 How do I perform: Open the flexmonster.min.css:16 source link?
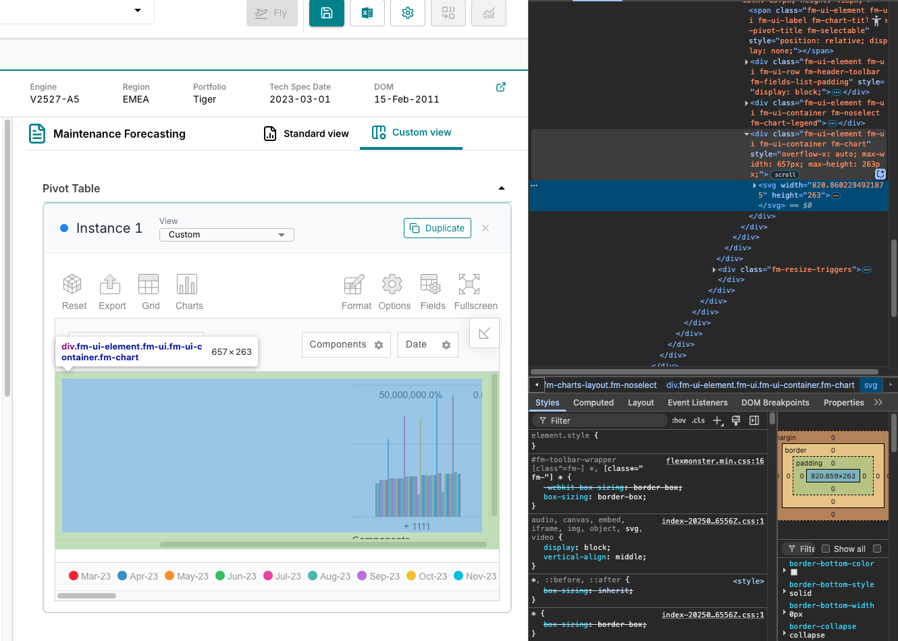click(714, 461)
